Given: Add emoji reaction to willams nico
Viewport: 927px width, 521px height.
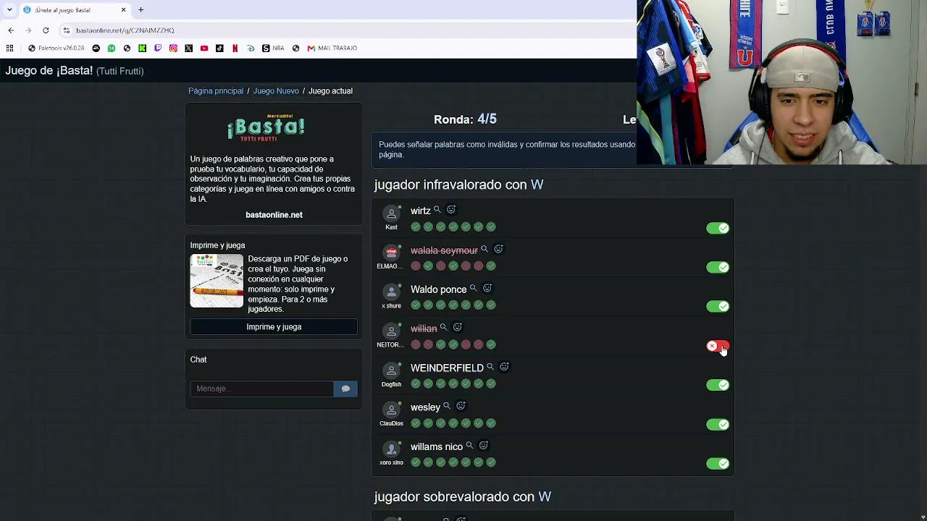Looking at the screenshot, I should [x=484, y=445].
